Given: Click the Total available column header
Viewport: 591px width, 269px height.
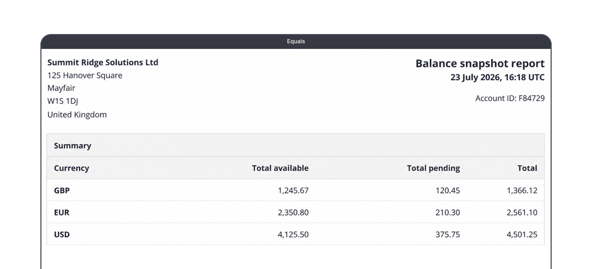Looking at the screenshot, I should tap(280, 168).
